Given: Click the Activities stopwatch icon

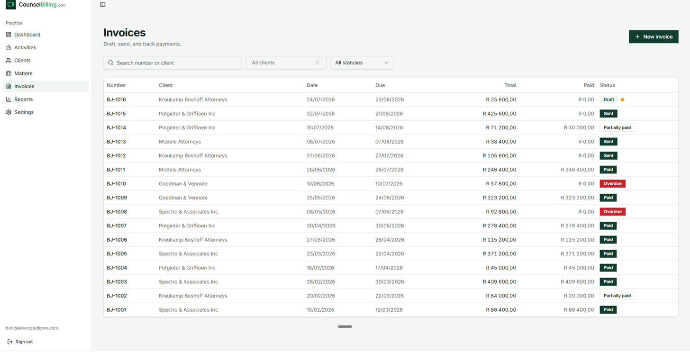Looking at the screenshot, I should [9, 47].
